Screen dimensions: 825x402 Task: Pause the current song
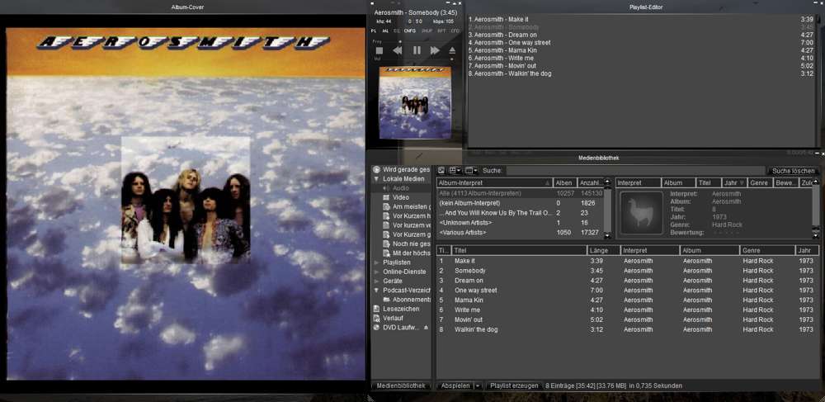tap(417, 50)
